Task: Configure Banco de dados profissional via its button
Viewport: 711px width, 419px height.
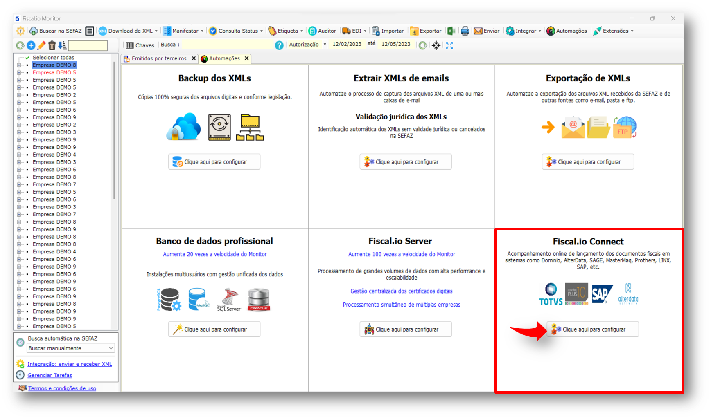Action: pos(214,329)
